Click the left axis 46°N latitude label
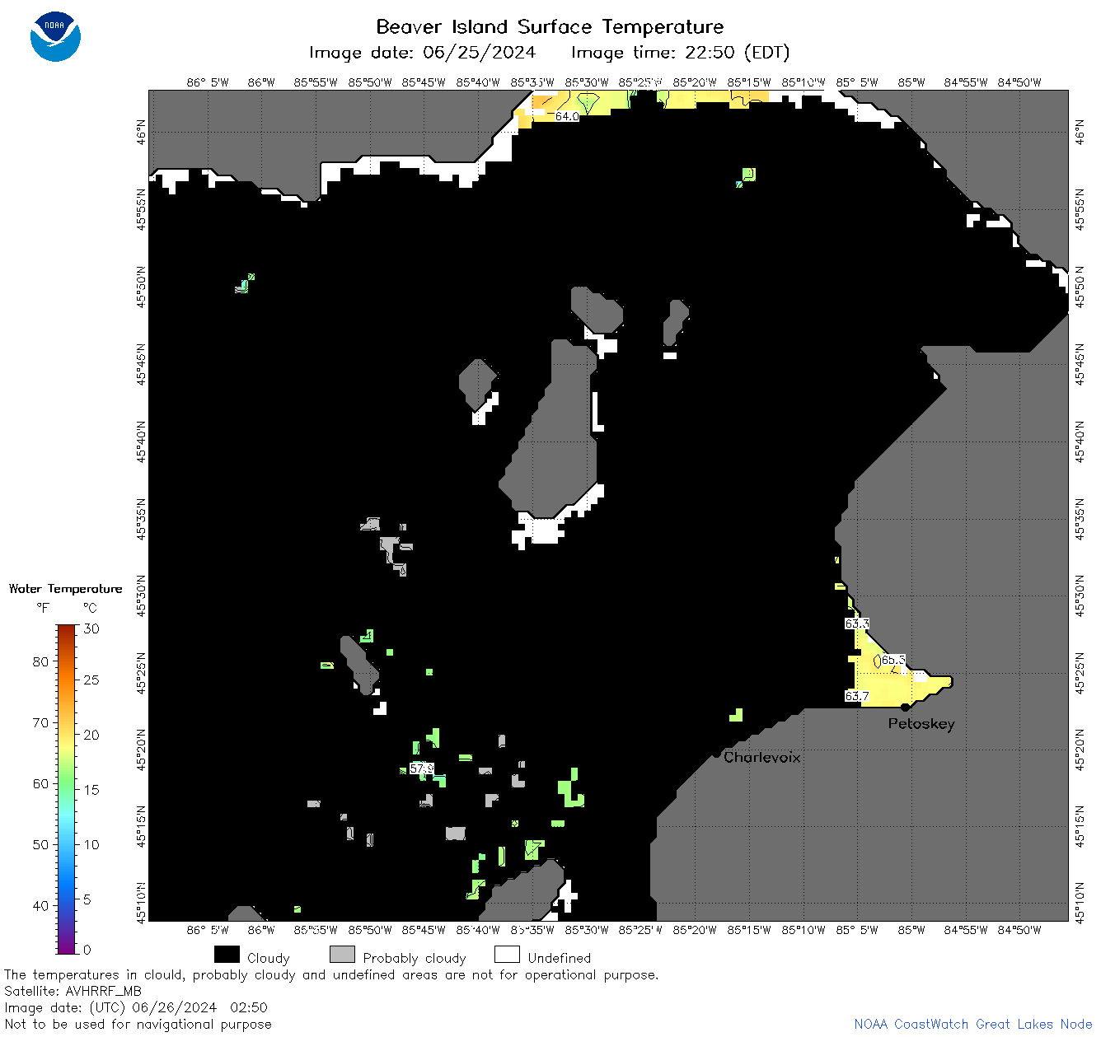 142,132
